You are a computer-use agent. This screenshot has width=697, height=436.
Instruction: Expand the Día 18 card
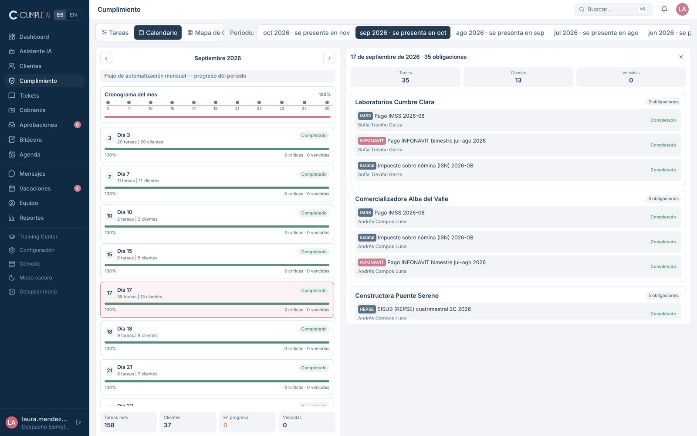tap(217, 338)
